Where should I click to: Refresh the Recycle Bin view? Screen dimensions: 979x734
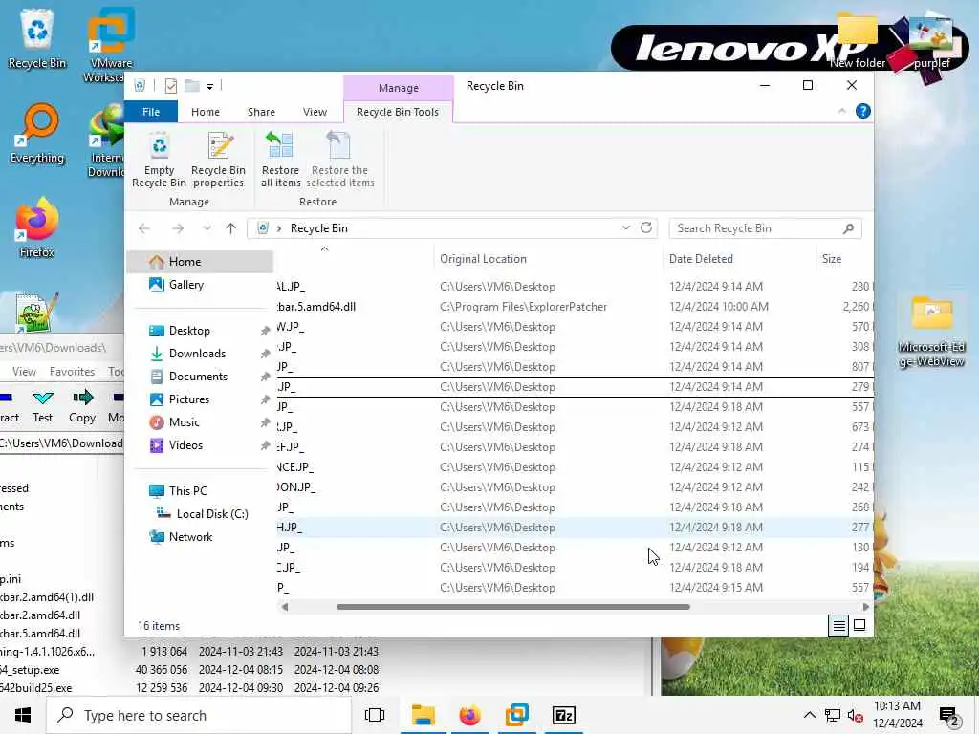click(646, 227)
